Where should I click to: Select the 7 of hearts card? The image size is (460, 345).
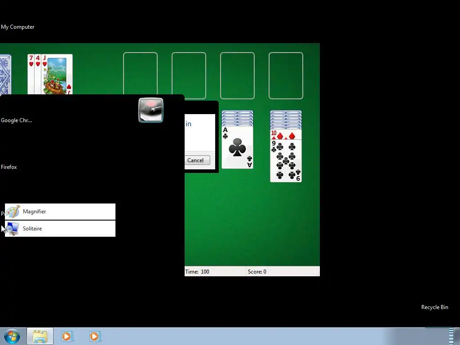(31, 74)
